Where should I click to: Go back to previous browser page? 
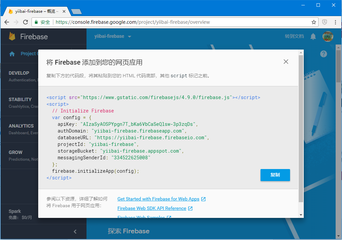[x=7, y=22]
